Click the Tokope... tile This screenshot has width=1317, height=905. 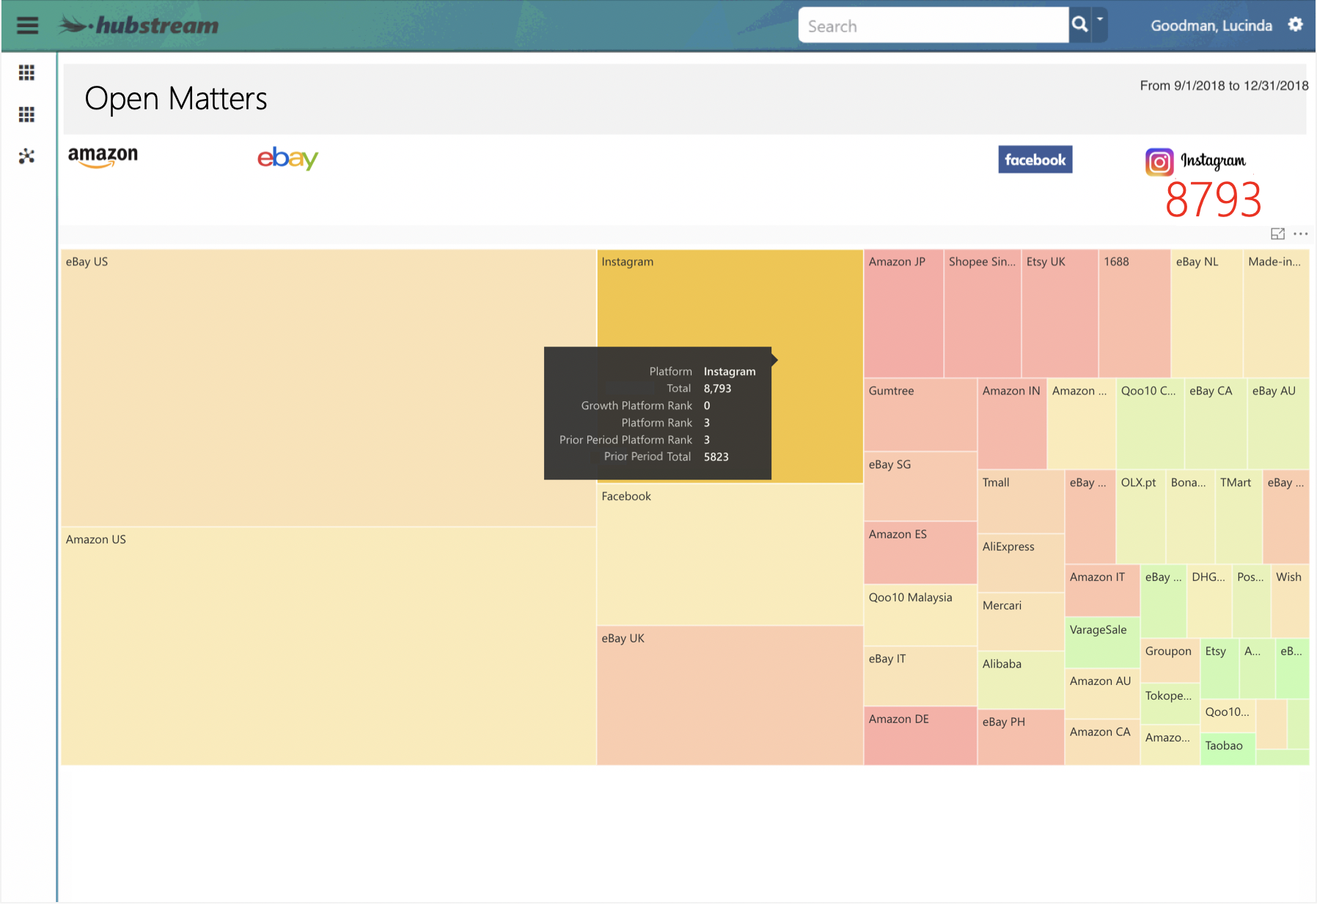point(1170,703)
